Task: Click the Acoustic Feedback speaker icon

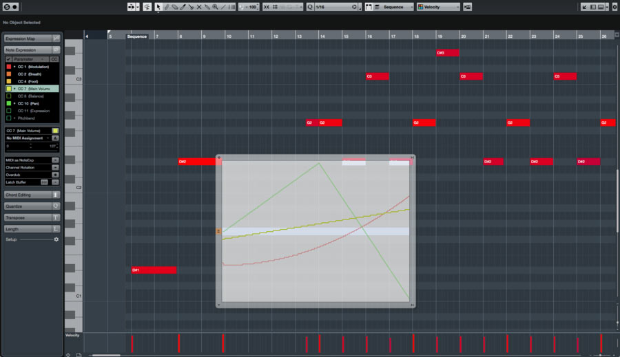Action: pyautogui.click(x=147, y=7)
